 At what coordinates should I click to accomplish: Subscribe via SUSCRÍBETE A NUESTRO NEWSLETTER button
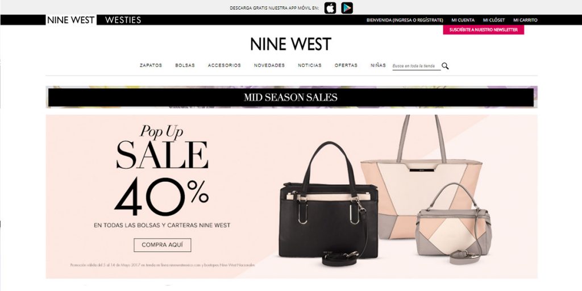tap(483, 30)
